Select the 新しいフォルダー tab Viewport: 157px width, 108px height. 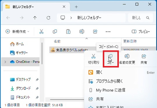coord(36,7)
